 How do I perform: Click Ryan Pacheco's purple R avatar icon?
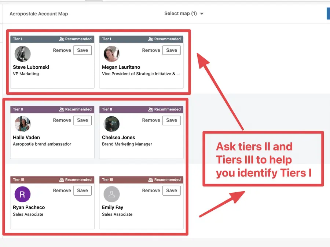pos(22,194)
